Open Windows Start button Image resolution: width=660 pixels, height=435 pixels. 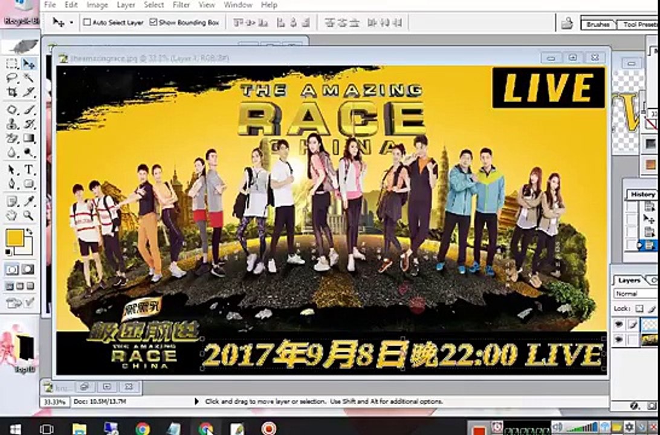[15, 429]
